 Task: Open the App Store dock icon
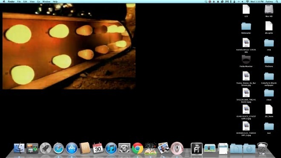(x=72, y=149)
